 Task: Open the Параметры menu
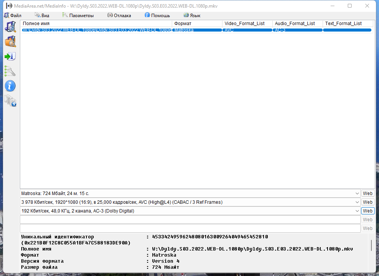[x=78, y=16]
